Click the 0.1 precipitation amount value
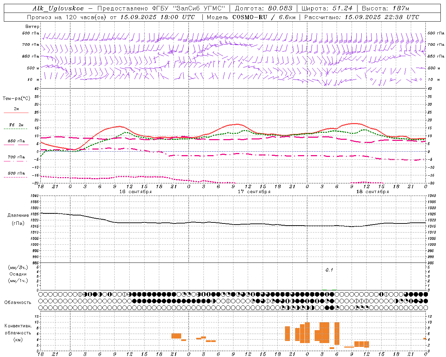This screenshot has height=357, width=446. point(329,270)
